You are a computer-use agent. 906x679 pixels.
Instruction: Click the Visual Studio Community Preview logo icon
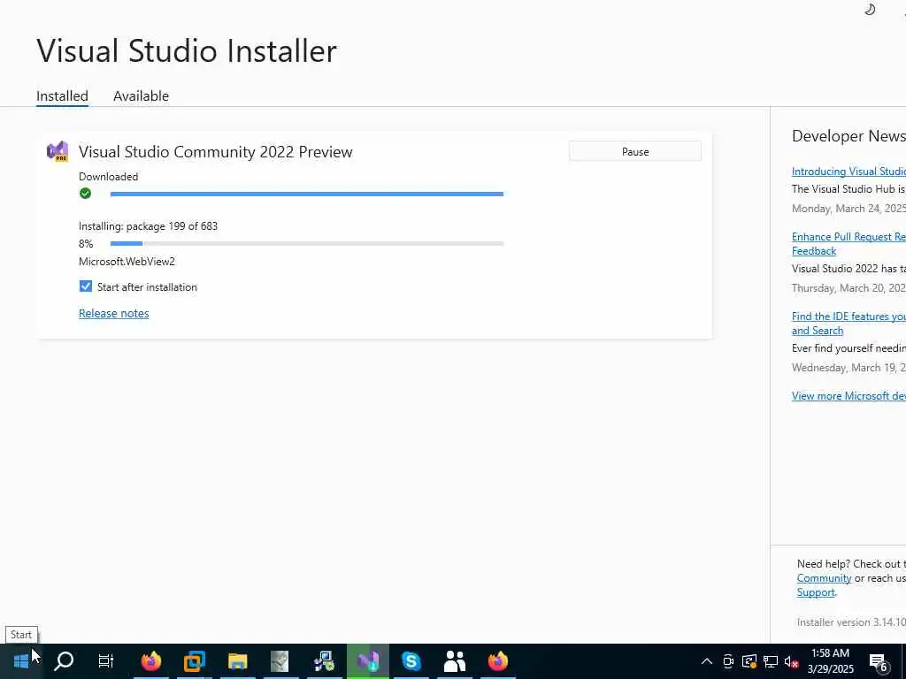pos(58,151)
